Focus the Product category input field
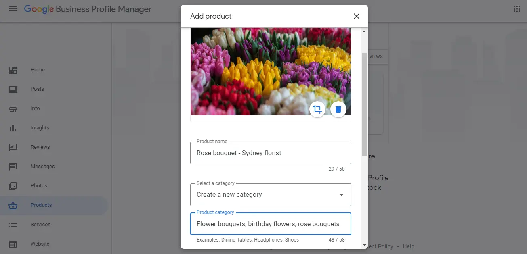 (x=271, y=224)
